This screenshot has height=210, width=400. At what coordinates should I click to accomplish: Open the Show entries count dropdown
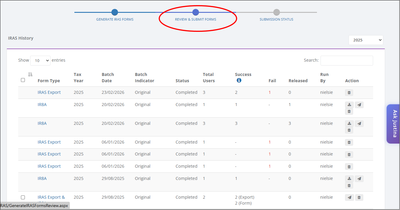40,60
